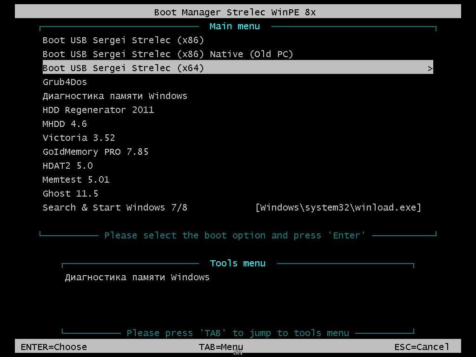Click the Main menu heading
Image resolution: width=476 pixels, height=357 pixels.
click(235, 26)
